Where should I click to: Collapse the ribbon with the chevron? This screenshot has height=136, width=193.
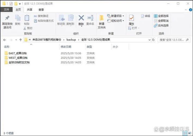[186, 10]
